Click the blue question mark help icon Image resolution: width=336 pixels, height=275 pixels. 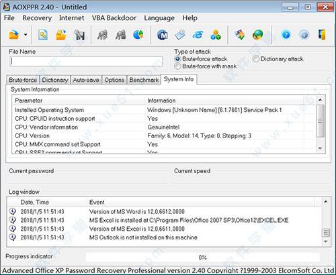click(286, 35)
